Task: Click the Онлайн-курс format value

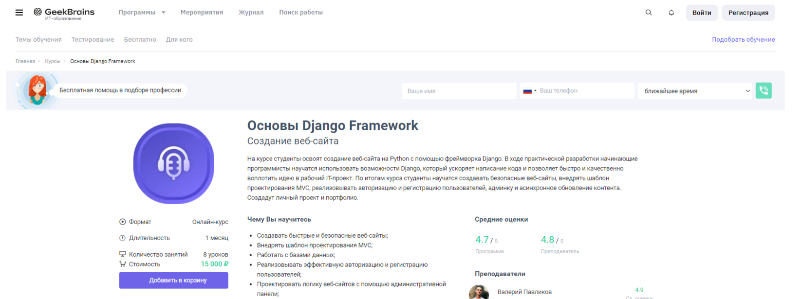Action: [210, 222]
